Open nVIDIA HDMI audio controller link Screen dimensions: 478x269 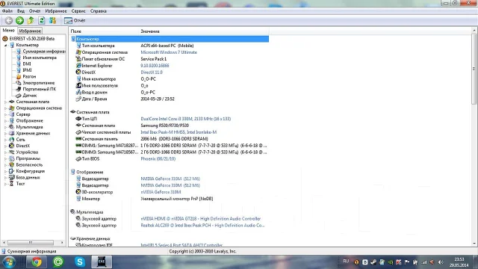[201, 219]
